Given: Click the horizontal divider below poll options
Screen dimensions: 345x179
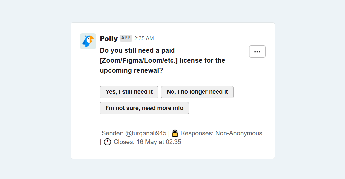Looking at the screenshot, I should tap(171, 122).
